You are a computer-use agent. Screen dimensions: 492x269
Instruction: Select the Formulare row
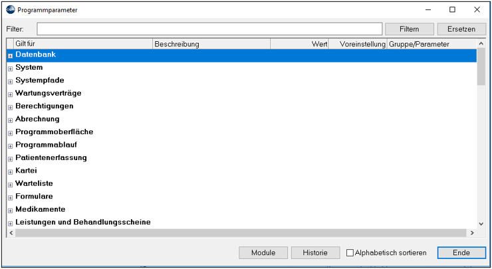pos(241,197)
